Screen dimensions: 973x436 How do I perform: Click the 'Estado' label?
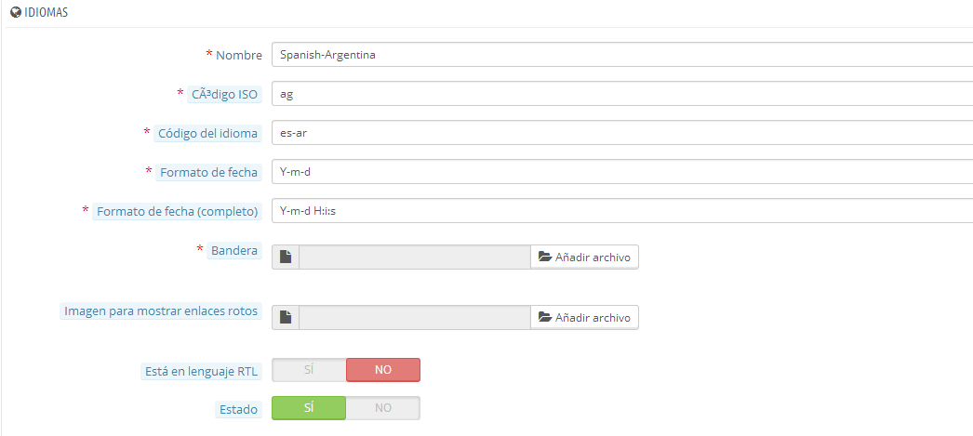(238, 409)
